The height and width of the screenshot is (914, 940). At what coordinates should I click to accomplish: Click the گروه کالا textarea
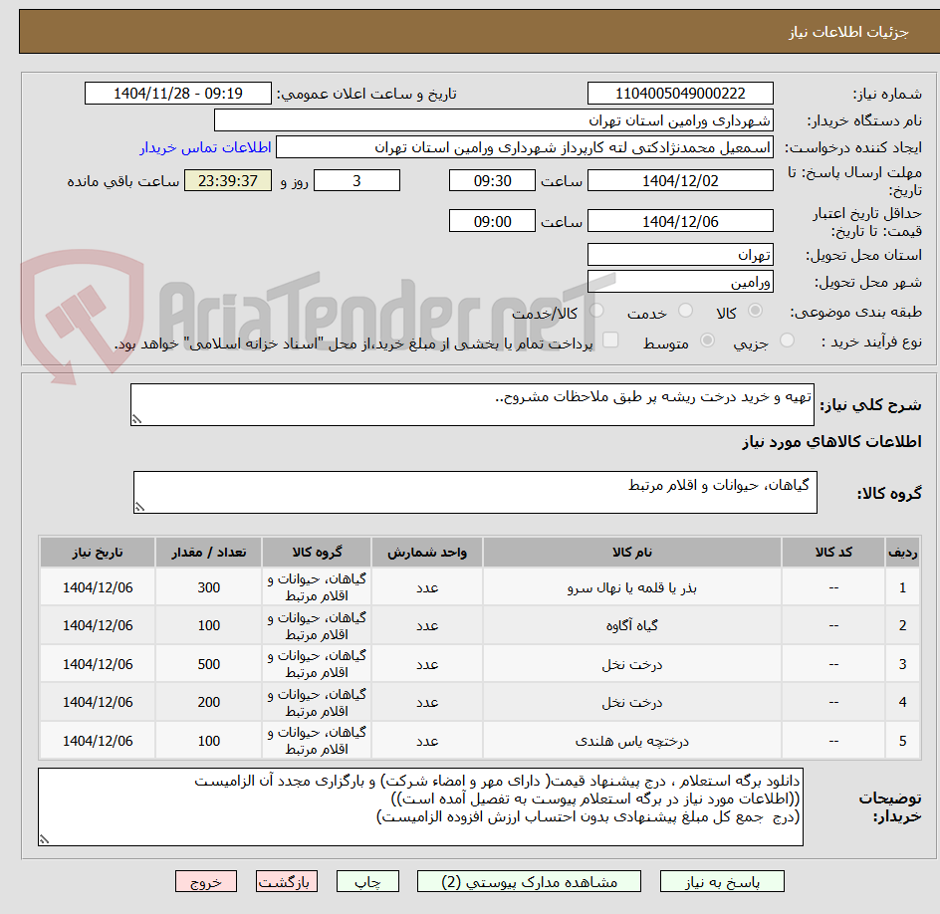coord(475,492)
